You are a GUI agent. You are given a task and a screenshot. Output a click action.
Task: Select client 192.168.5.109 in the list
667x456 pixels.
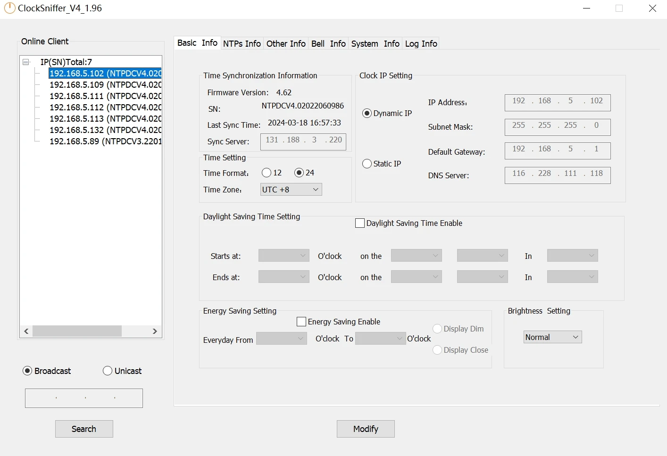105,85
